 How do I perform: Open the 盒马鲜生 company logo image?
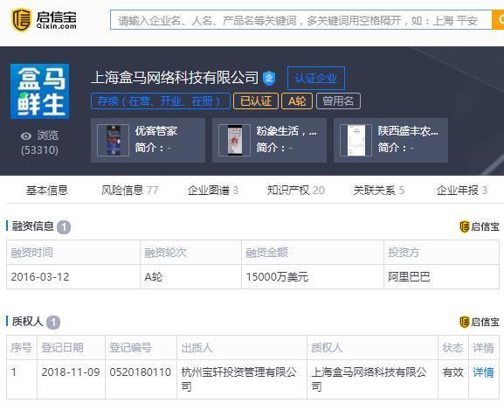pyautogui.click(x=40, y=91)
